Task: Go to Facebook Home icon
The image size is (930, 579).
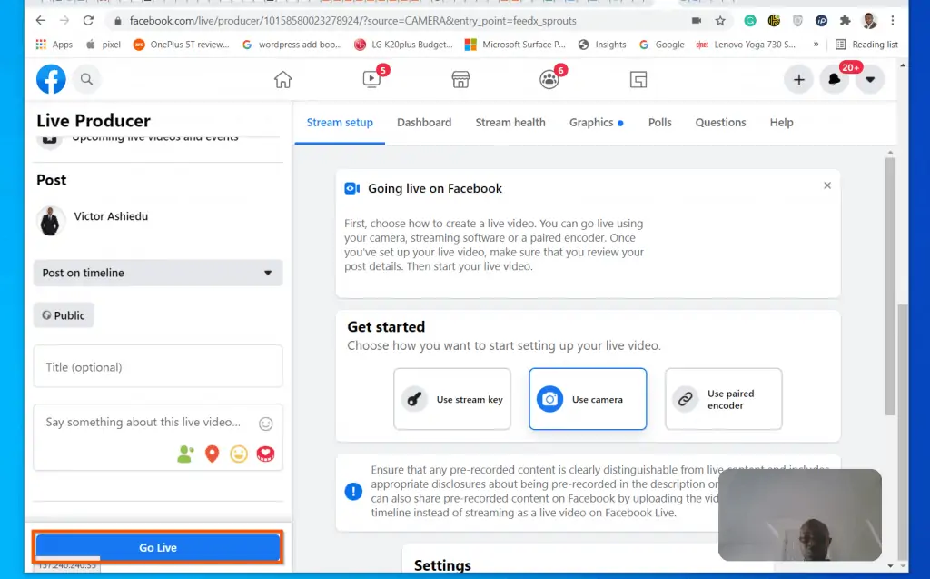Action: click(283, 79)
